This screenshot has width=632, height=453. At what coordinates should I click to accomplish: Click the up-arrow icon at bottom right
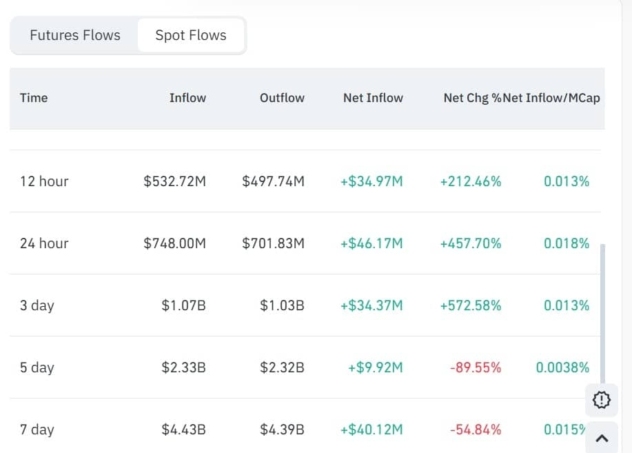[x=600, y=437]
